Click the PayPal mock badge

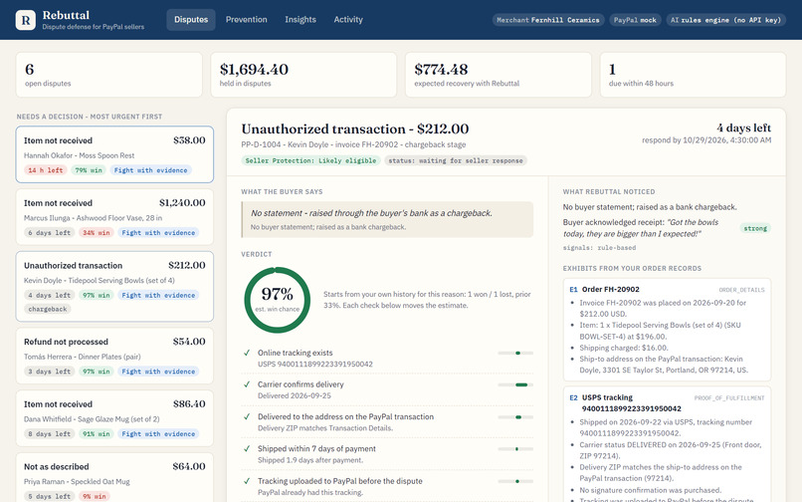click(635, 20)
